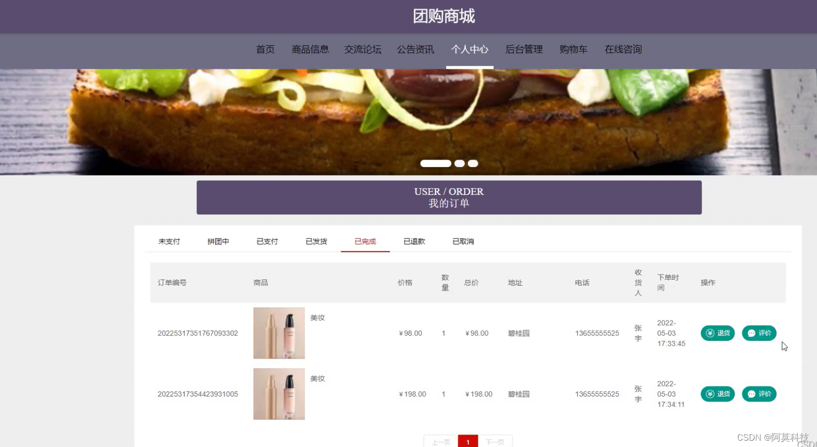Image resolution: width=817 pixels, height=447 pixels.
Task: Click order time 2022-05-03 17:33:45
Action: coord(671,333)
